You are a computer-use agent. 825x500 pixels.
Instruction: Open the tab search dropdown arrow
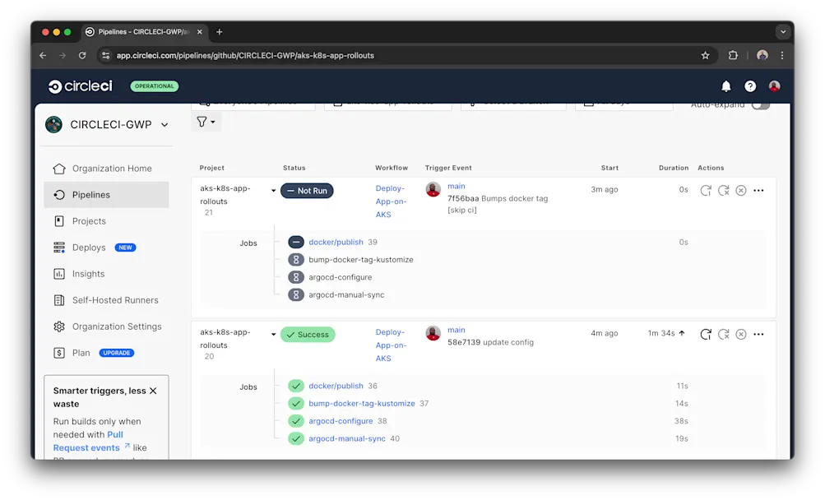(x=783, y=32)
